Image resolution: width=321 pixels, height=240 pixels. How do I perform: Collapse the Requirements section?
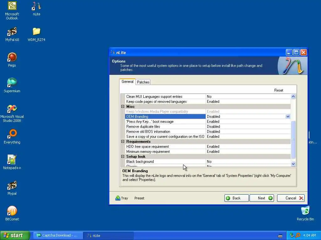pyautogui.click(x=123, y=142)
